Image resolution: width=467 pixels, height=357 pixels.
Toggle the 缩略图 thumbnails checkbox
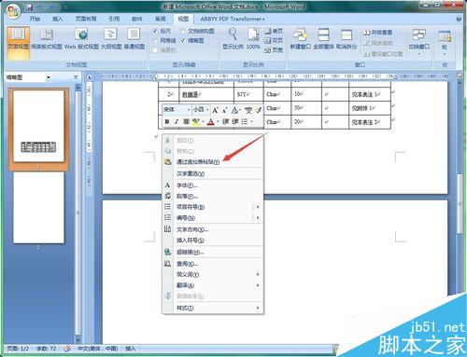[183, 41]
